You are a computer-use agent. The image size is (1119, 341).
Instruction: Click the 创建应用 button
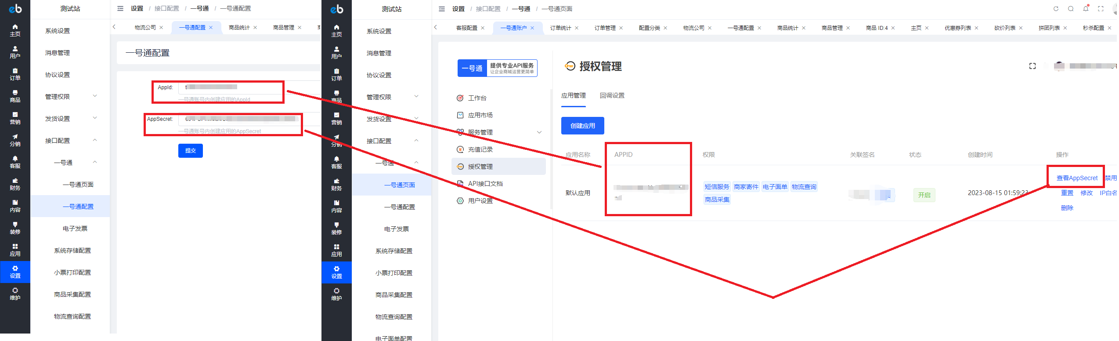point(582,126)
